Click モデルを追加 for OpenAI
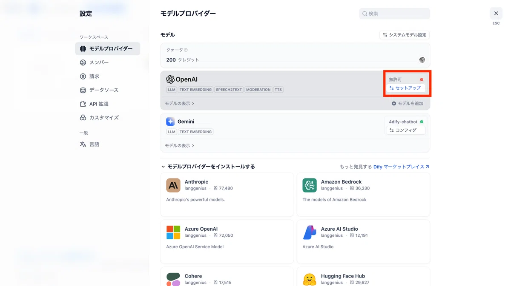Image resolution: width=511 pixels, height=286 pixels. click(x=408, y=103)
